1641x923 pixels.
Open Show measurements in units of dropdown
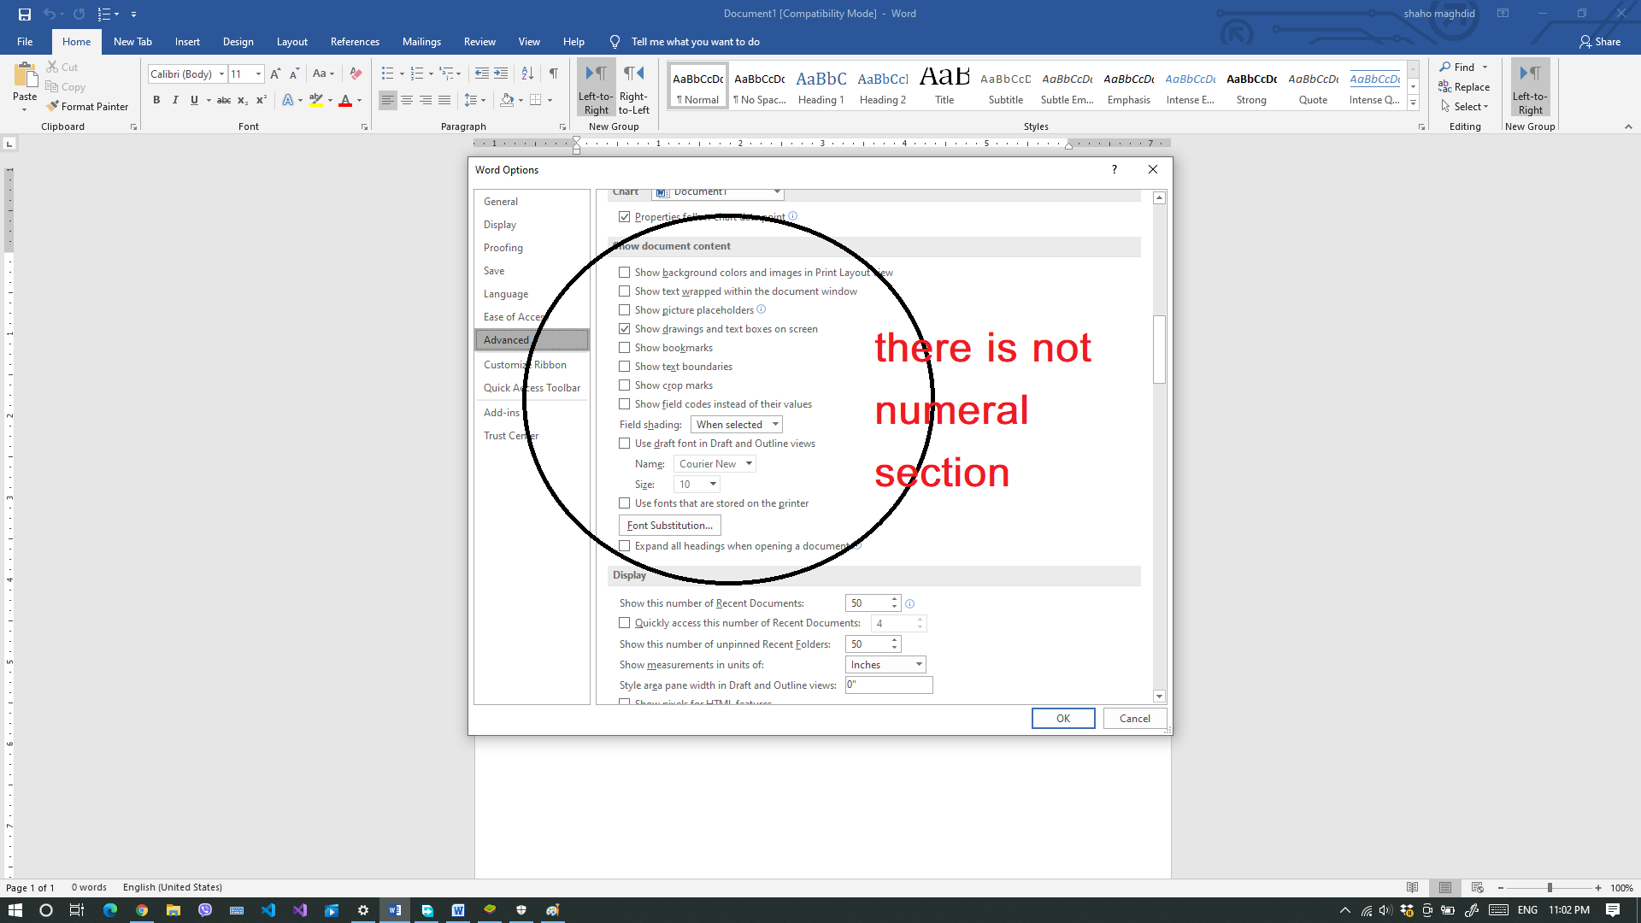click(885, 665)
